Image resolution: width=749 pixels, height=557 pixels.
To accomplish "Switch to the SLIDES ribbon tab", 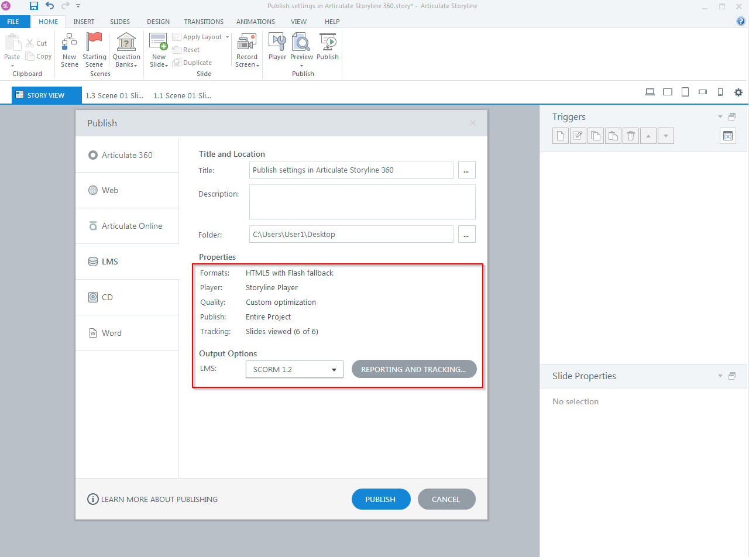I will 120,22.
